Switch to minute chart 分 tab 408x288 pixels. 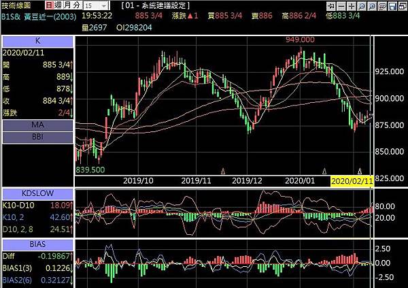pyautogui.click(x=76, y=5)
